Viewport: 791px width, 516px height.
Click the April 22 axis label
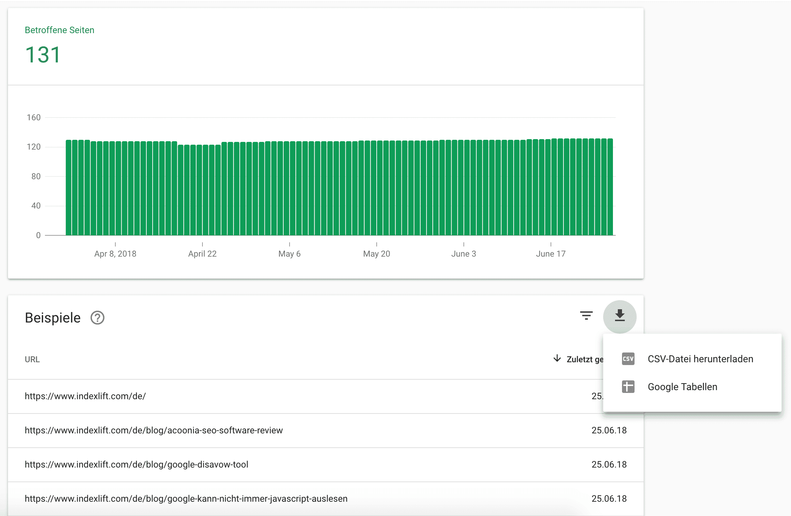pyautogui.click(x=202, y=254)
